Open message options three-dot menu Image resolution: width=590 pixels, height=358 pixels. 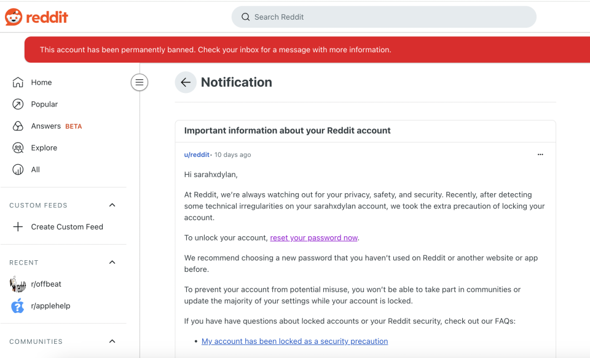click(540, 155)
